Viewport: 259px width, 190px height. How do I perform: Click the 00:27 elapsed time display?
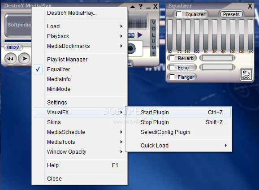click(13, 47)
